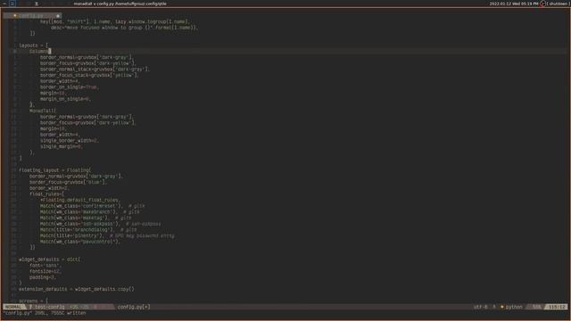The height and width of the screenshot is (321, 571).
Task: Click the 'float_rules=[' line
Action: (x=46, y=194)
